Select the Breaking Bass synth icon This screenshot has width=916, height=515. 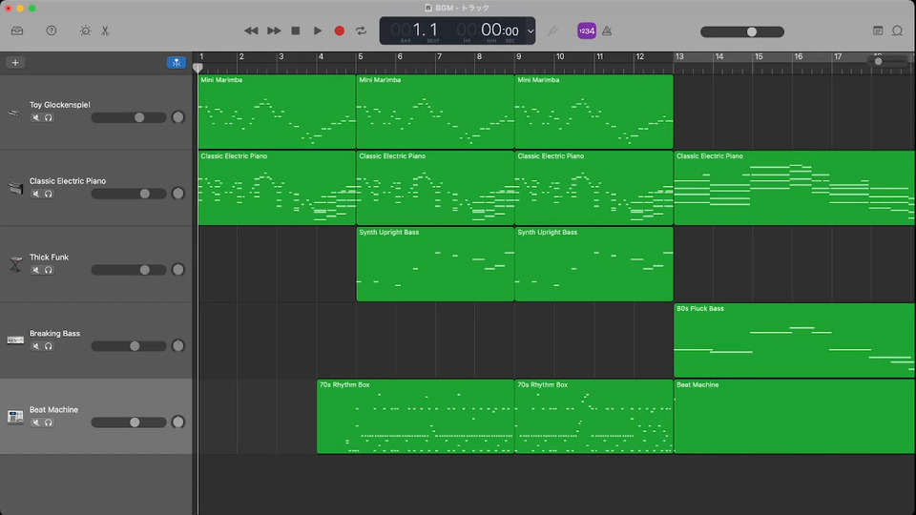[x=15, y=340]
